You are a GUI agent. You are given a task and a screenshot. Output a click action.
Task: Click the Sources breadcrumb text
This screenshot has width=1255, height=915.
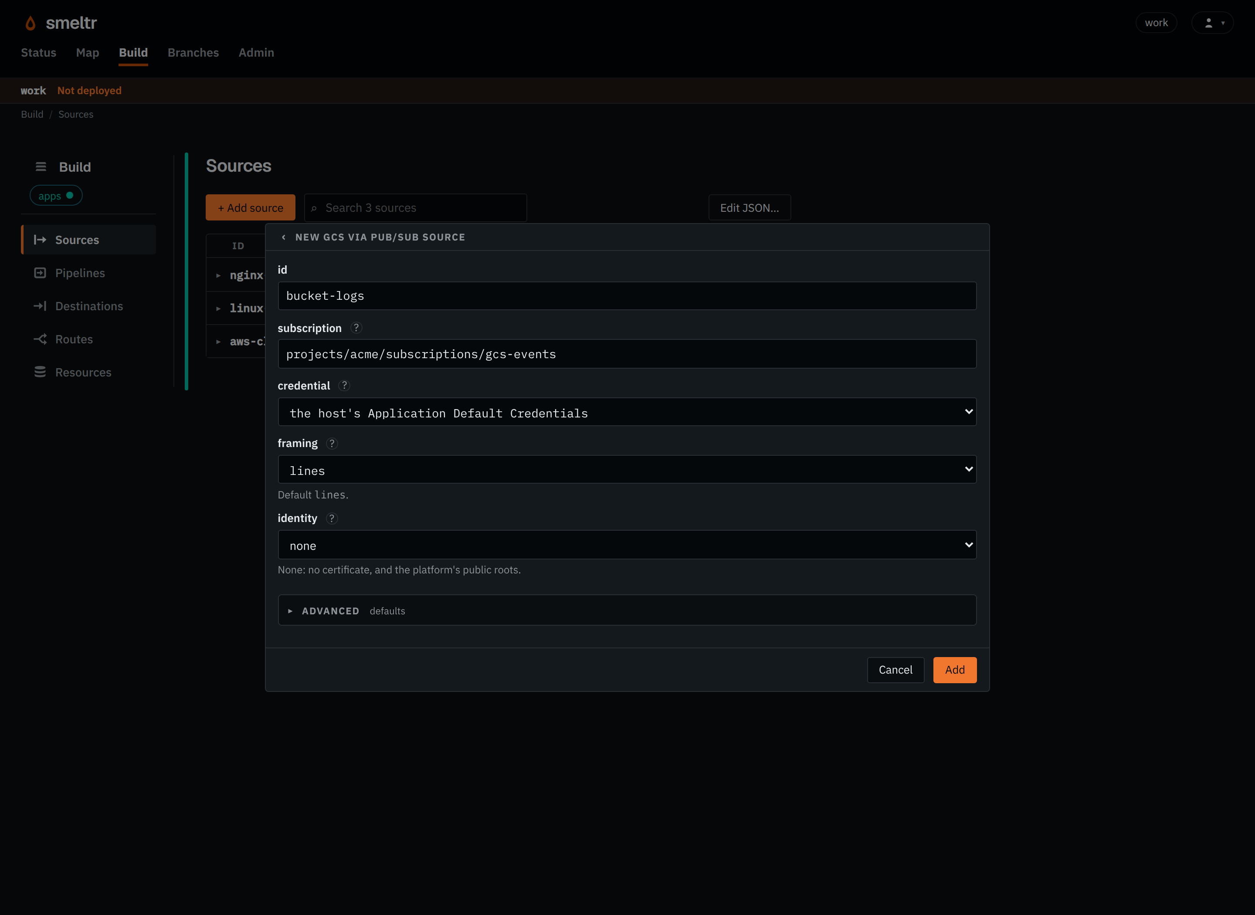click(76, 114)
